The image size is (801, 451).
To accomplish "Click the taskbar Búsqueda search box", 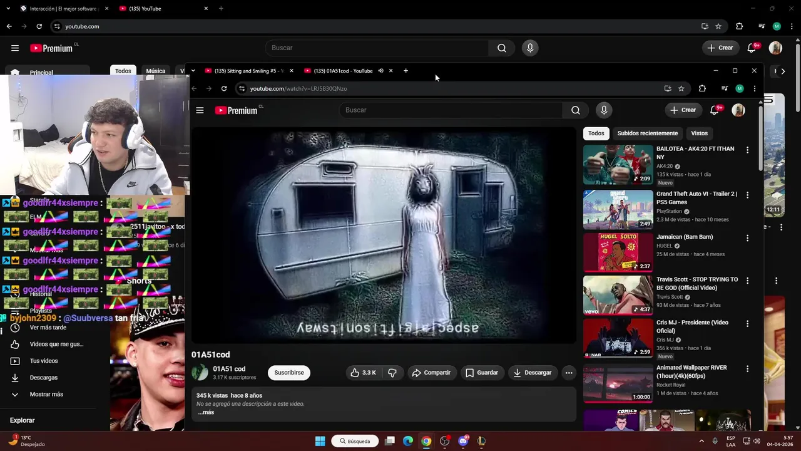I will tap(355, 441).
